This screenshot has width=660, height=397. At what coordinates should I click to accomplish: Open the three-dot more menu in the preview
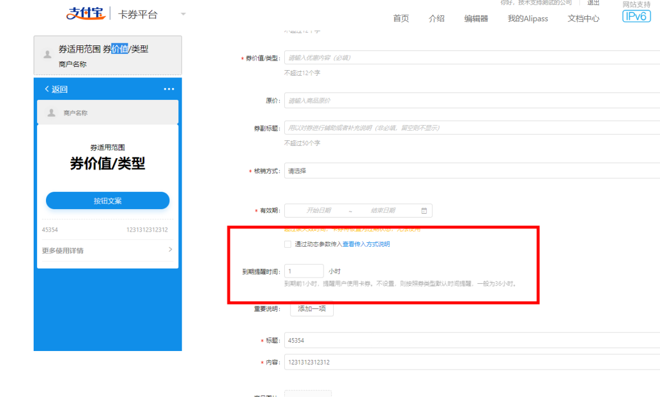[x=169, y=89]
